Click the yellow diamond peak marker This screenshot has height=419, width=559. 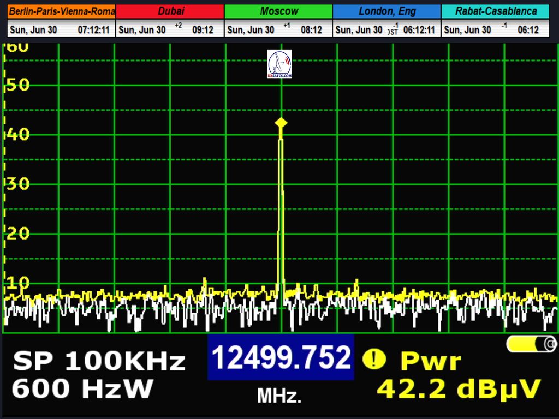(x=281, y=123)
